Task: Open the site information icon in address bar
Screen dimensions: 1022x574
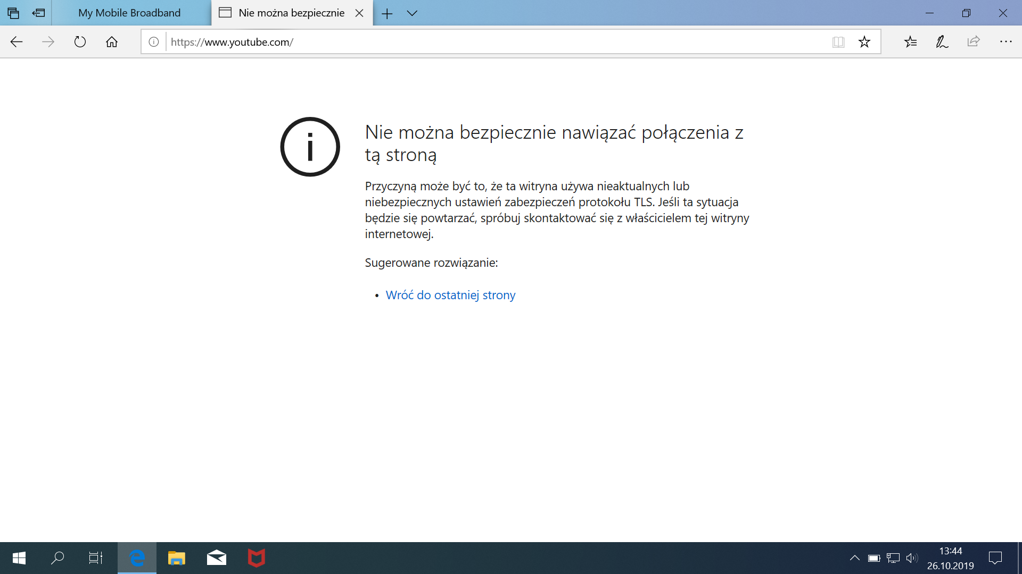Action: (x=154, y=41)
